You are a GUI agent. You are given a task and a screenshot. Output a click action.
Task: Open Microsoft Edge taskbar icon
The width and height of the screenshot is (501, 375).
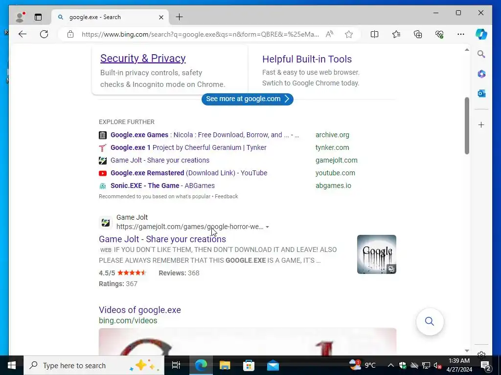pyautogui.click(x=201, y=365)
